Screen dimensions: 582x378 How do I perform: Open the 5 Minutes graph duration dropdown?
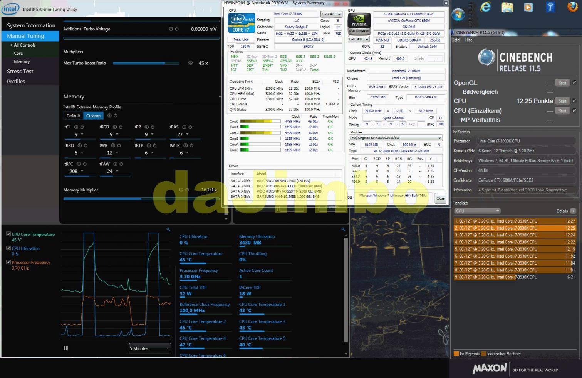[150, 348]
